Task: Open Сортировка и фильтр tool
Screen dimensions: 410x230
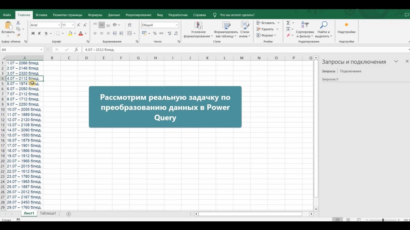Action: coord(305,30)
